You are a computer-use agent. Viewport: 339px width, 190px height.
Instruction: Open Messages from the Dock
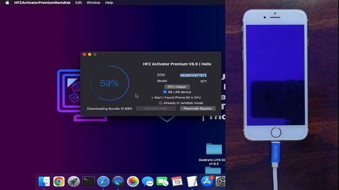(x=148, y=182)
